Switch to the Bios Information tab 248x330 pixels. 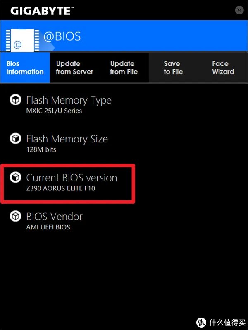(x=25, y=67)
